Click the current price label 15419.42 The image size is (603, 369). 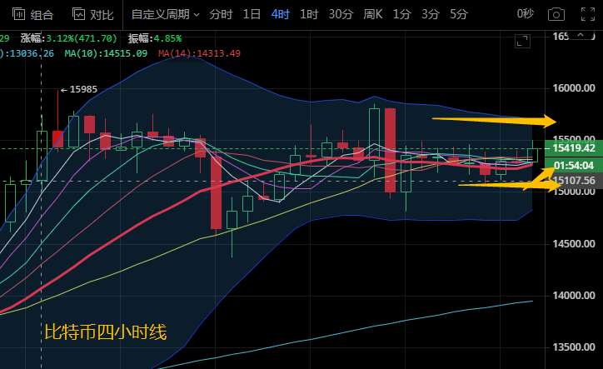pos(574,148)
